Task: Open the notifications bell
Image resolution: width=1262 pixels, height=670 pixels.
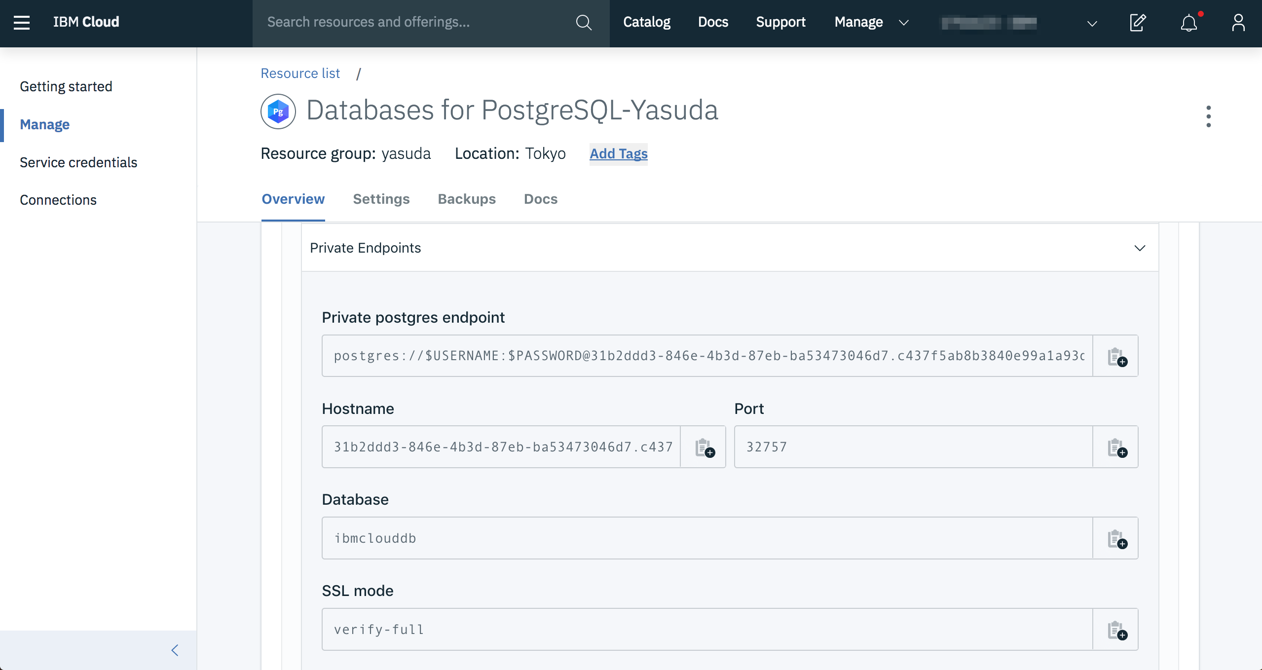Action: pos(1189,23)
